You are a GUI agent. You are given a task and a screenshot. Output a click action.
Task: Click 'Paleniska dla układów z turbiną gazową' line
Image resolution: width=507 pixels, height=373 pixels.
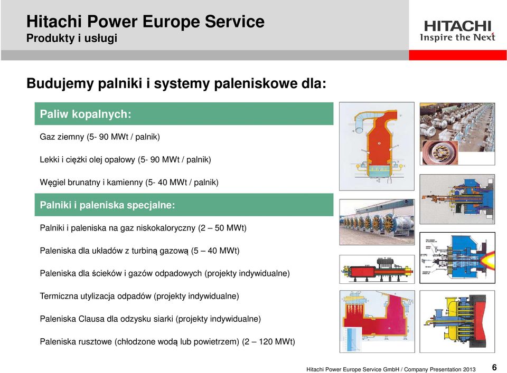click(139, 251)
